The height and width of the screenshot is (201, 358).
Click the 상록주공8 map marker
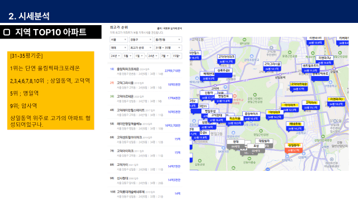(223, 73)
